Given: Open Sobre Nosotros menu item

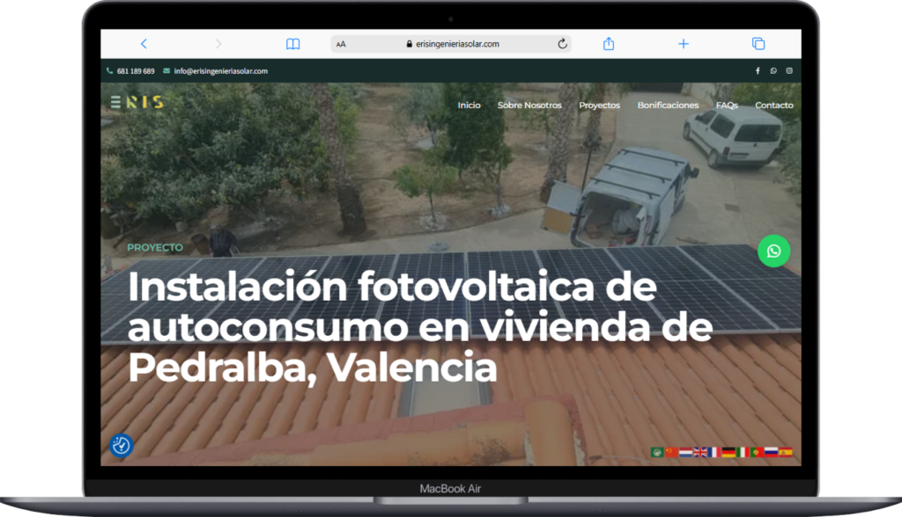Looking at the screenshot, I should pyautogui.click(x=529, y=106).
